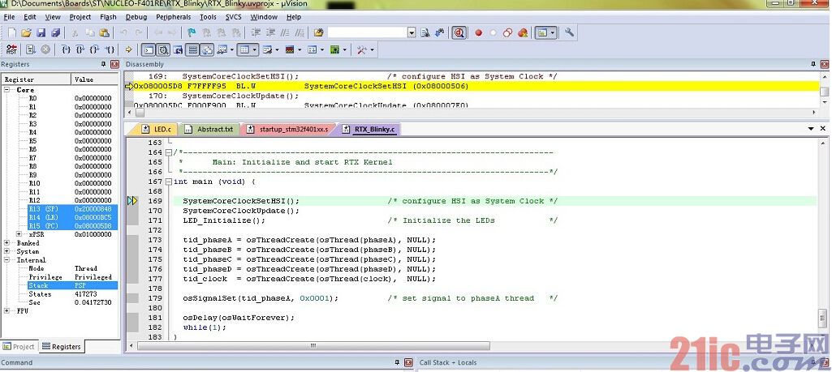The width and height of the screenshot is (832, 372).
Task: Close the Disassembly panel
Action: (x=825, y=64)
